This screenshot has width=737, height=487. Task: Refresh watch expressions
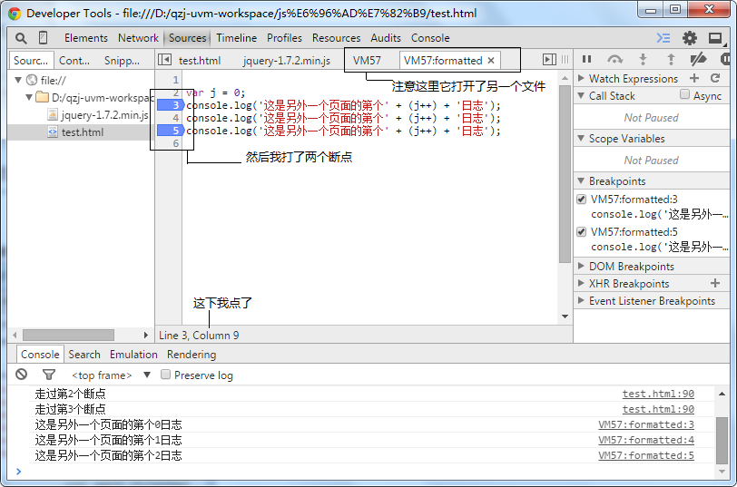[x=715, y=78]
